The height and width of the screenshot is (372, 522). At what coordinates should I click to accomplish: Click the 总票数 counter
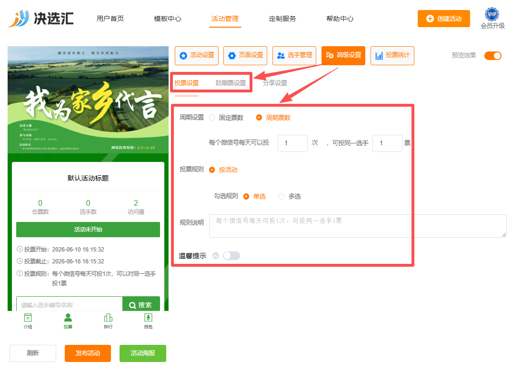pos(40,207)
